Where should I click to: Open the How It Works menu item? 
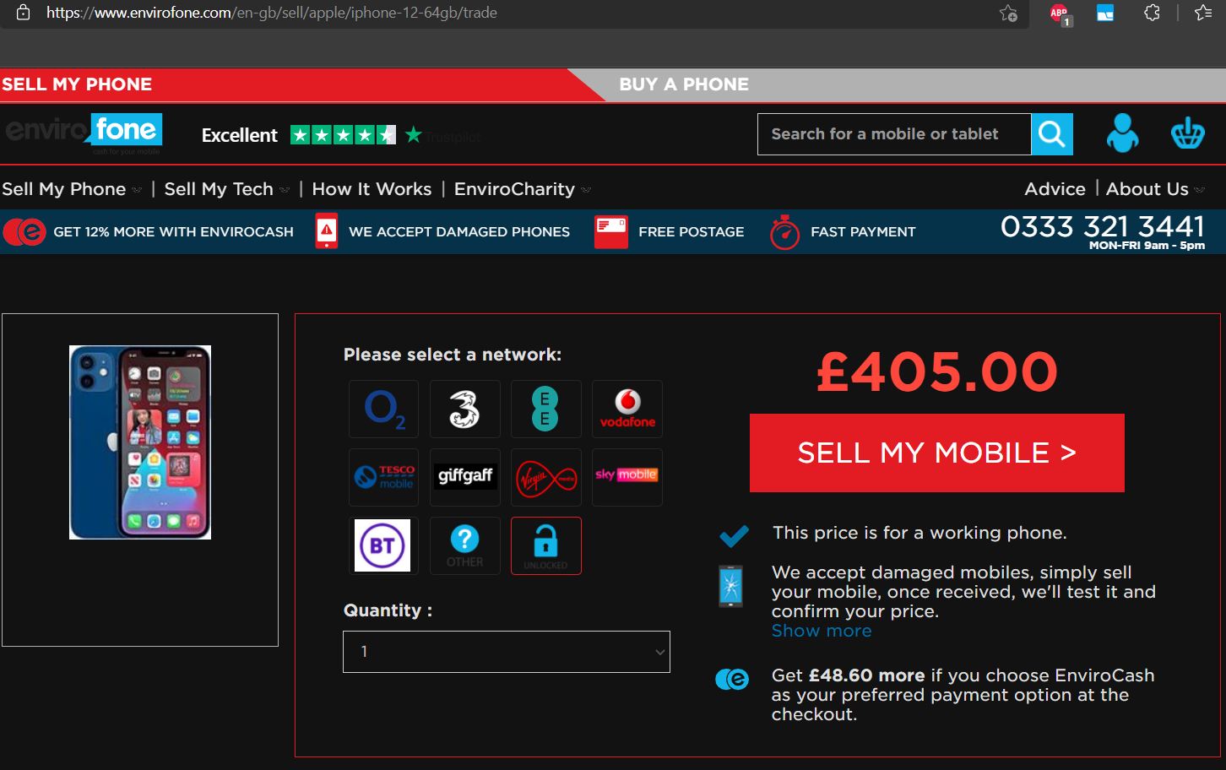pyautogui.click(x=372, y=189)
